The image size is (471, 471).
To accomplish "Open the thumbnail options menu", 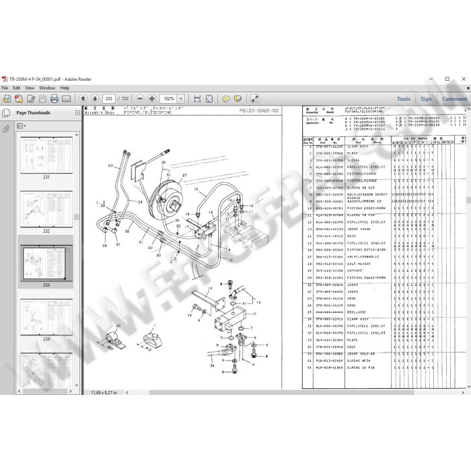I will coord(21,126).
